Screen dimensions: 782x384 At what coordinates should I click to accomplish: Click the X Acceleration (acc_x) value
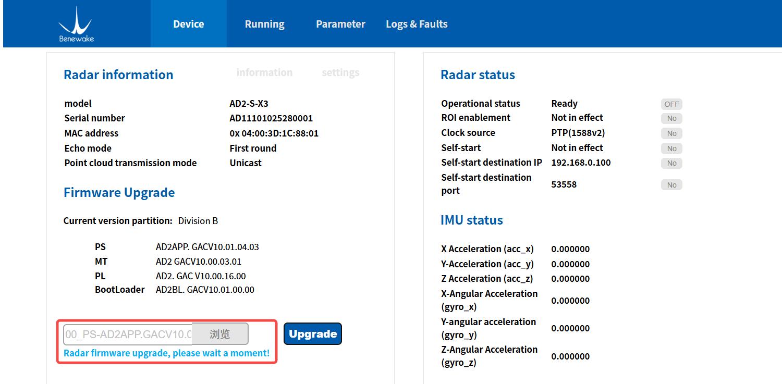click(570, 249)
